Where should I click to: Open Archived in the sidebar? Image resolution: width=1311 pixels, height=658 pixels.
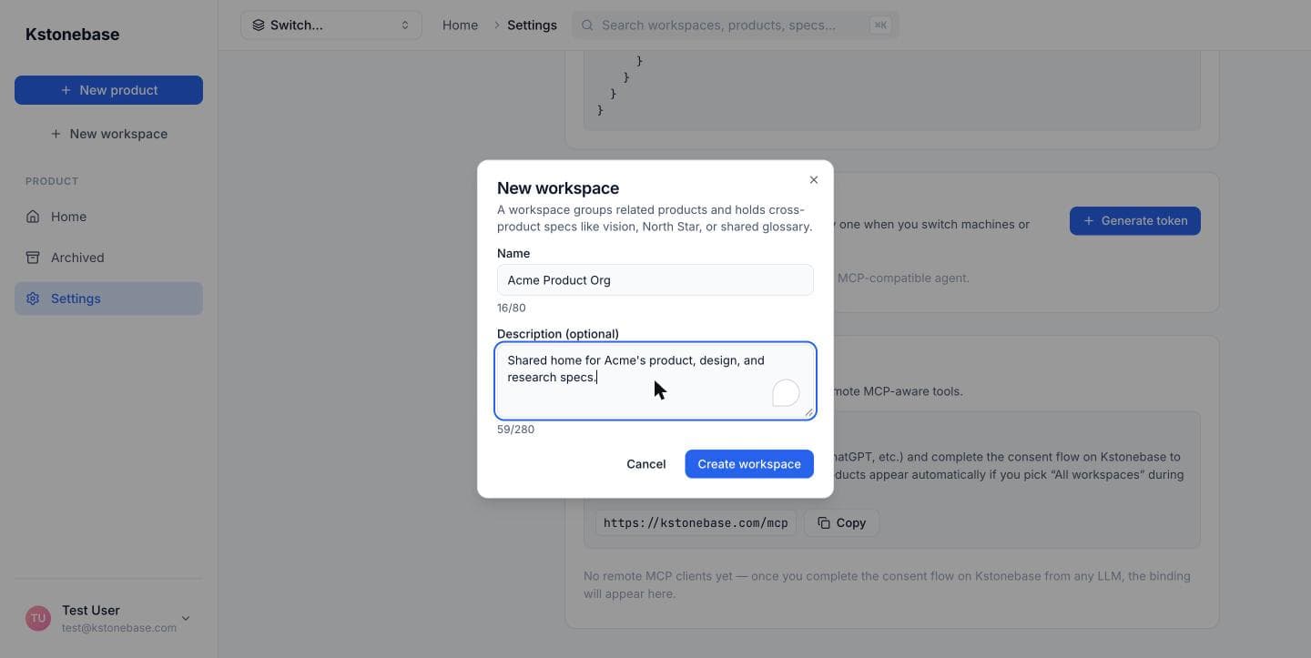pos(108,258)
